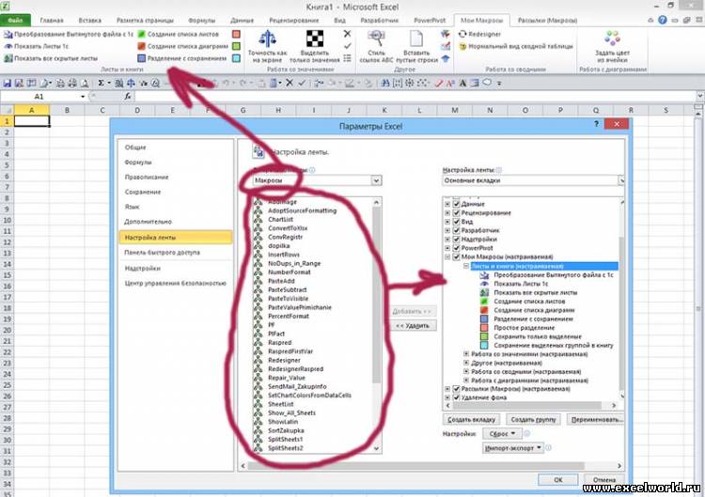Select the SheetList macro icon row
The width and height of the screenshot is (705, 497).
pyautogui.click(x=281, y=404)
